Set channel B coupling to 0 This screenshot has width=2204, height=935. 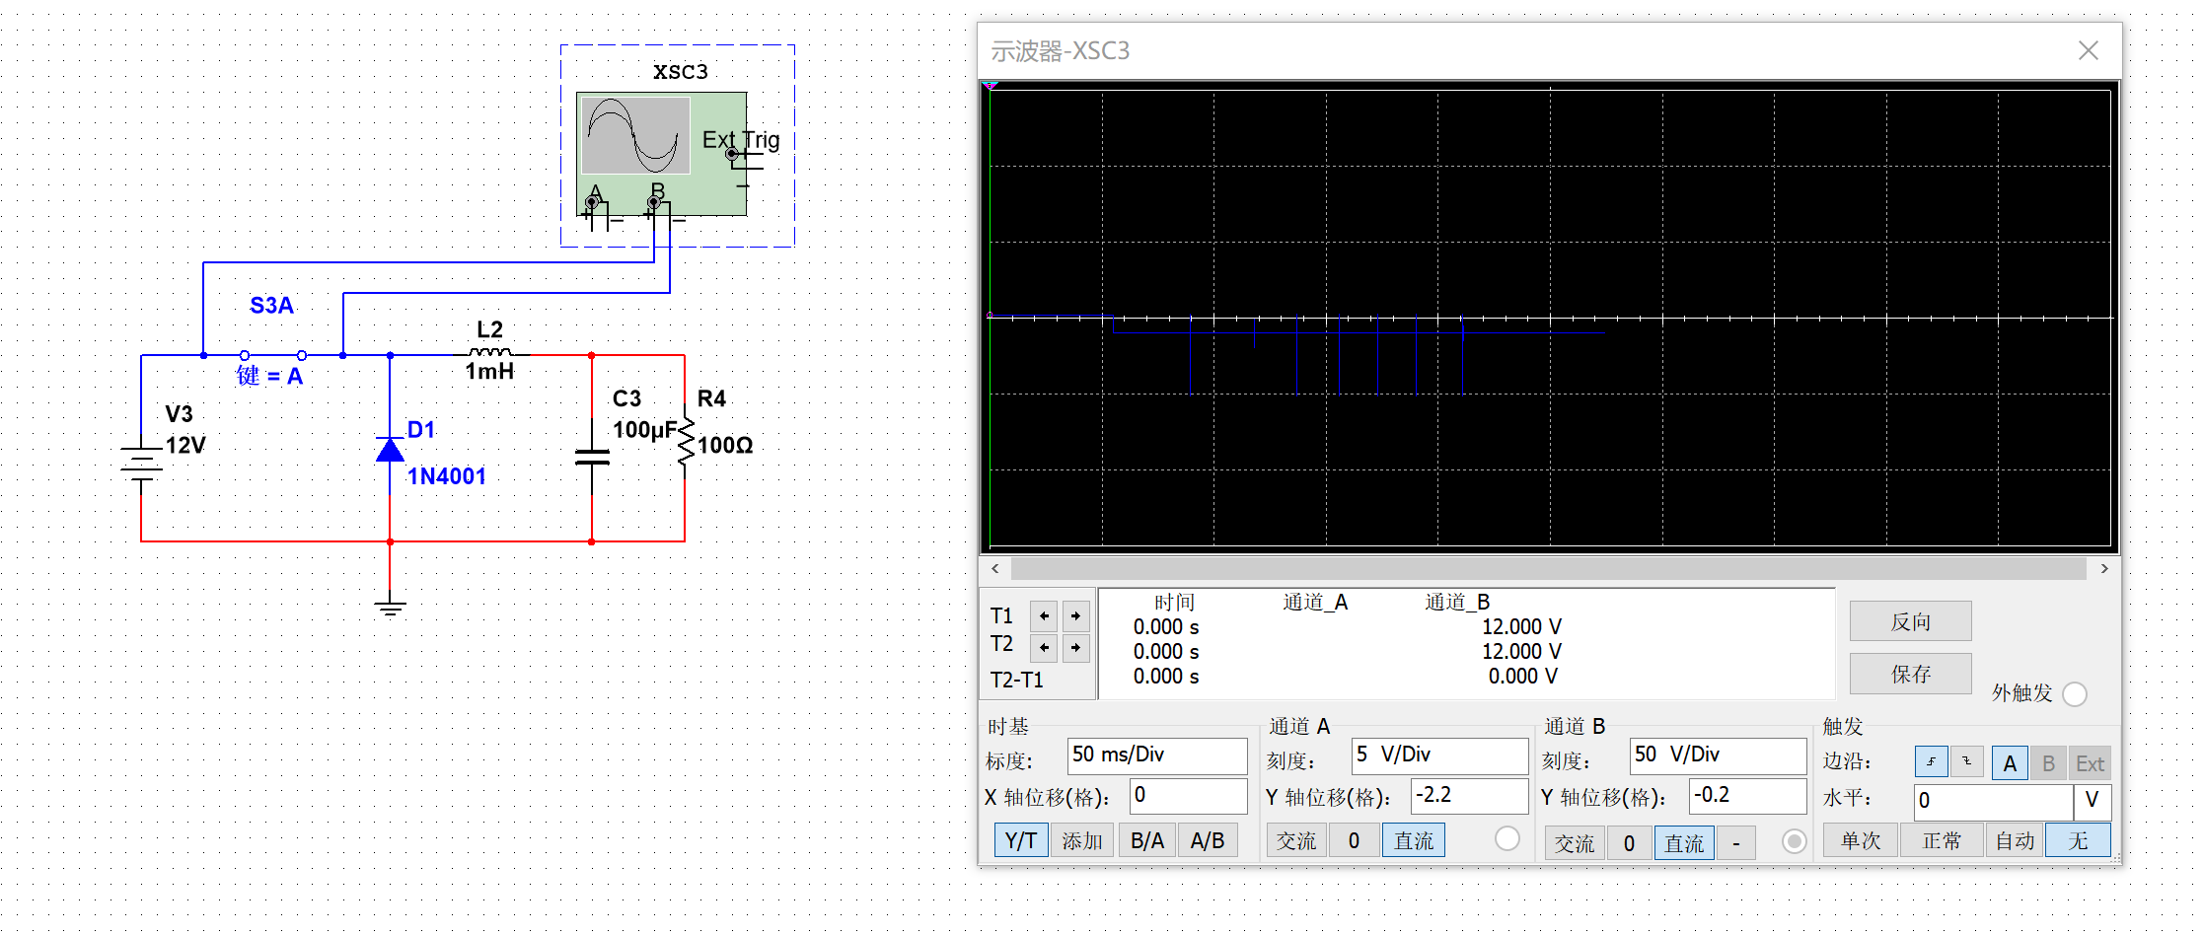click(x=1630, y=843)
